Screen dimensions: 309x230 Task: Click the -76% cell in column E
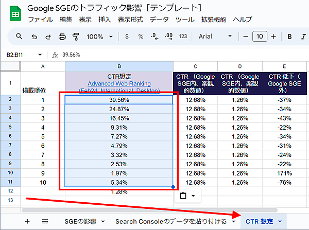(284, 183)
